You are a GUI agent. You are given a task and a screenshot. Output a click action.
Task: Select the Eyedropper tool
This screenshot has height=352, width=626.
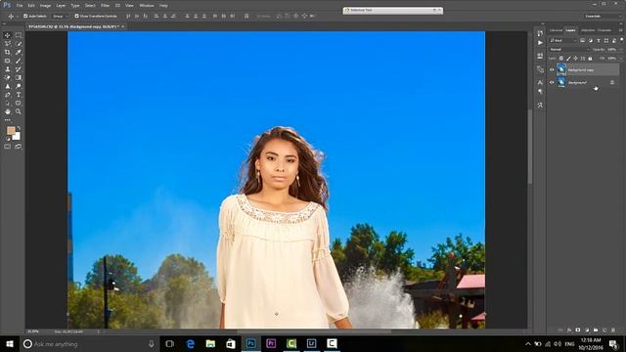pyautogui.click(x=19, y=52)
